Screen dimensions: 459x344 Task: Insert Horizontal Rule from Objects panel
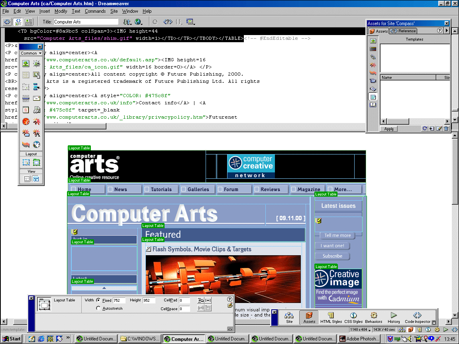pos(26,98)
